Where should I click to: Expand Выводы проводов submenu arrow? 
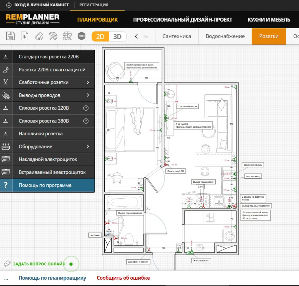pyautogui.click(x=88, y=95)
